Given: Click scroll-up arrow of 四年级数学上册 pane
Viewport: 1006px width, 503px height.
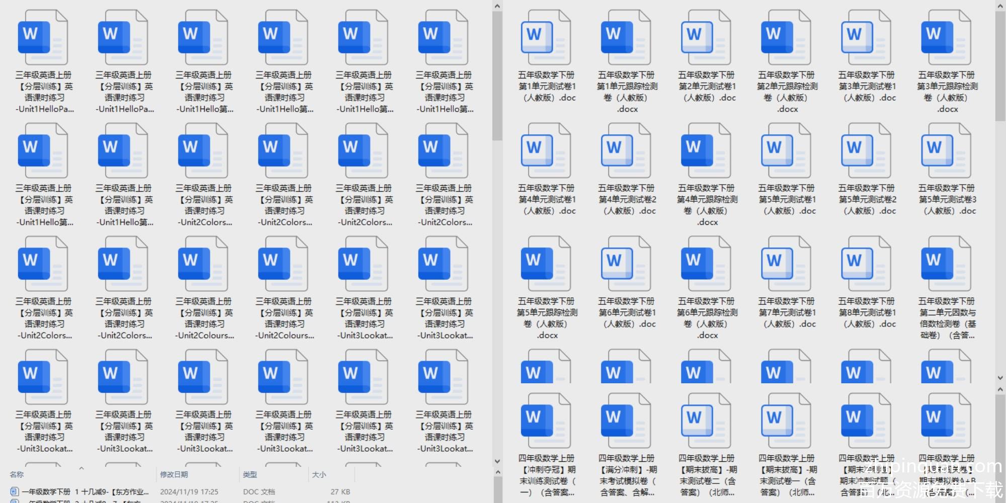Looking at the screenshot, I should pos(1000,389).
